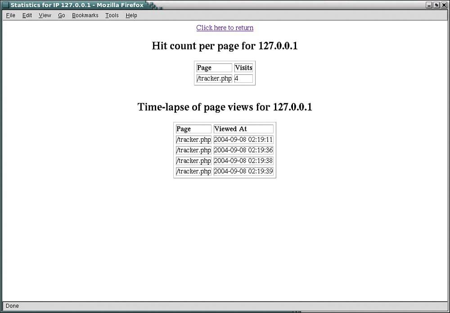450x313 pixels.
Task: Click the Visits value showing 4
Action: [243, 78]
